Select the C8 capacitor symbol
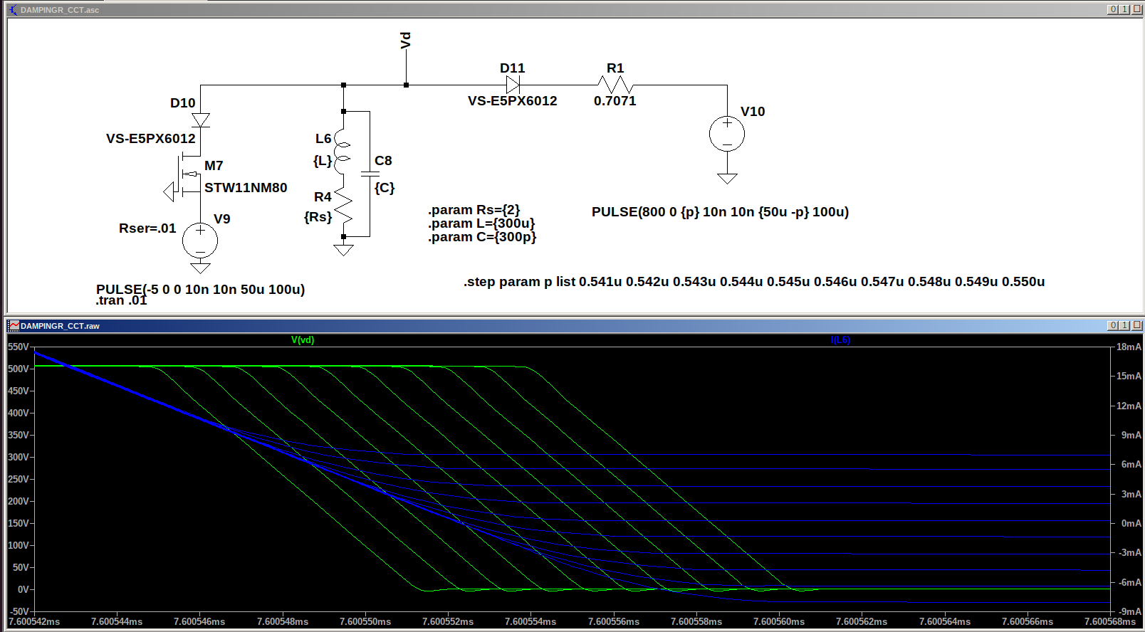 click(370, 174)
